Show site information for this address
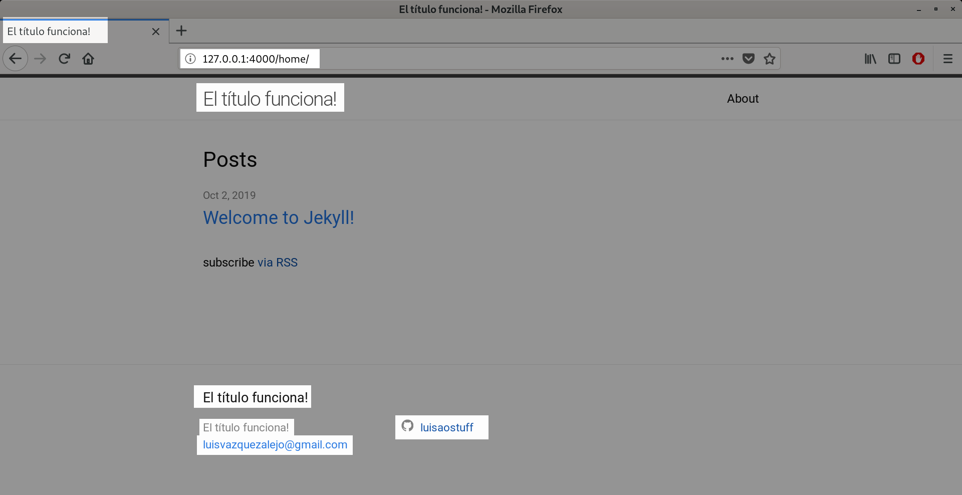The width and height of the screenshot is (962, 495). [x=190, y=59]
